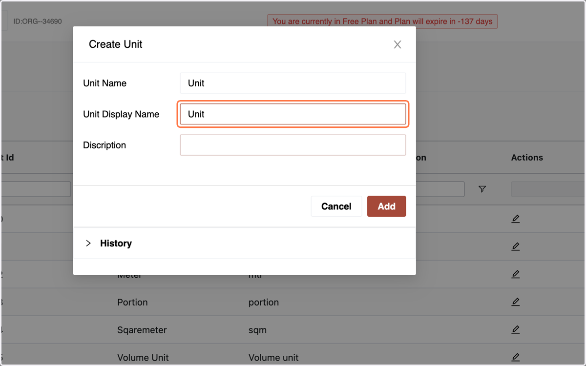The image size is (586, 366).
Task: Edit the Volume Unit row pencil icon
Action: point(515,357)
